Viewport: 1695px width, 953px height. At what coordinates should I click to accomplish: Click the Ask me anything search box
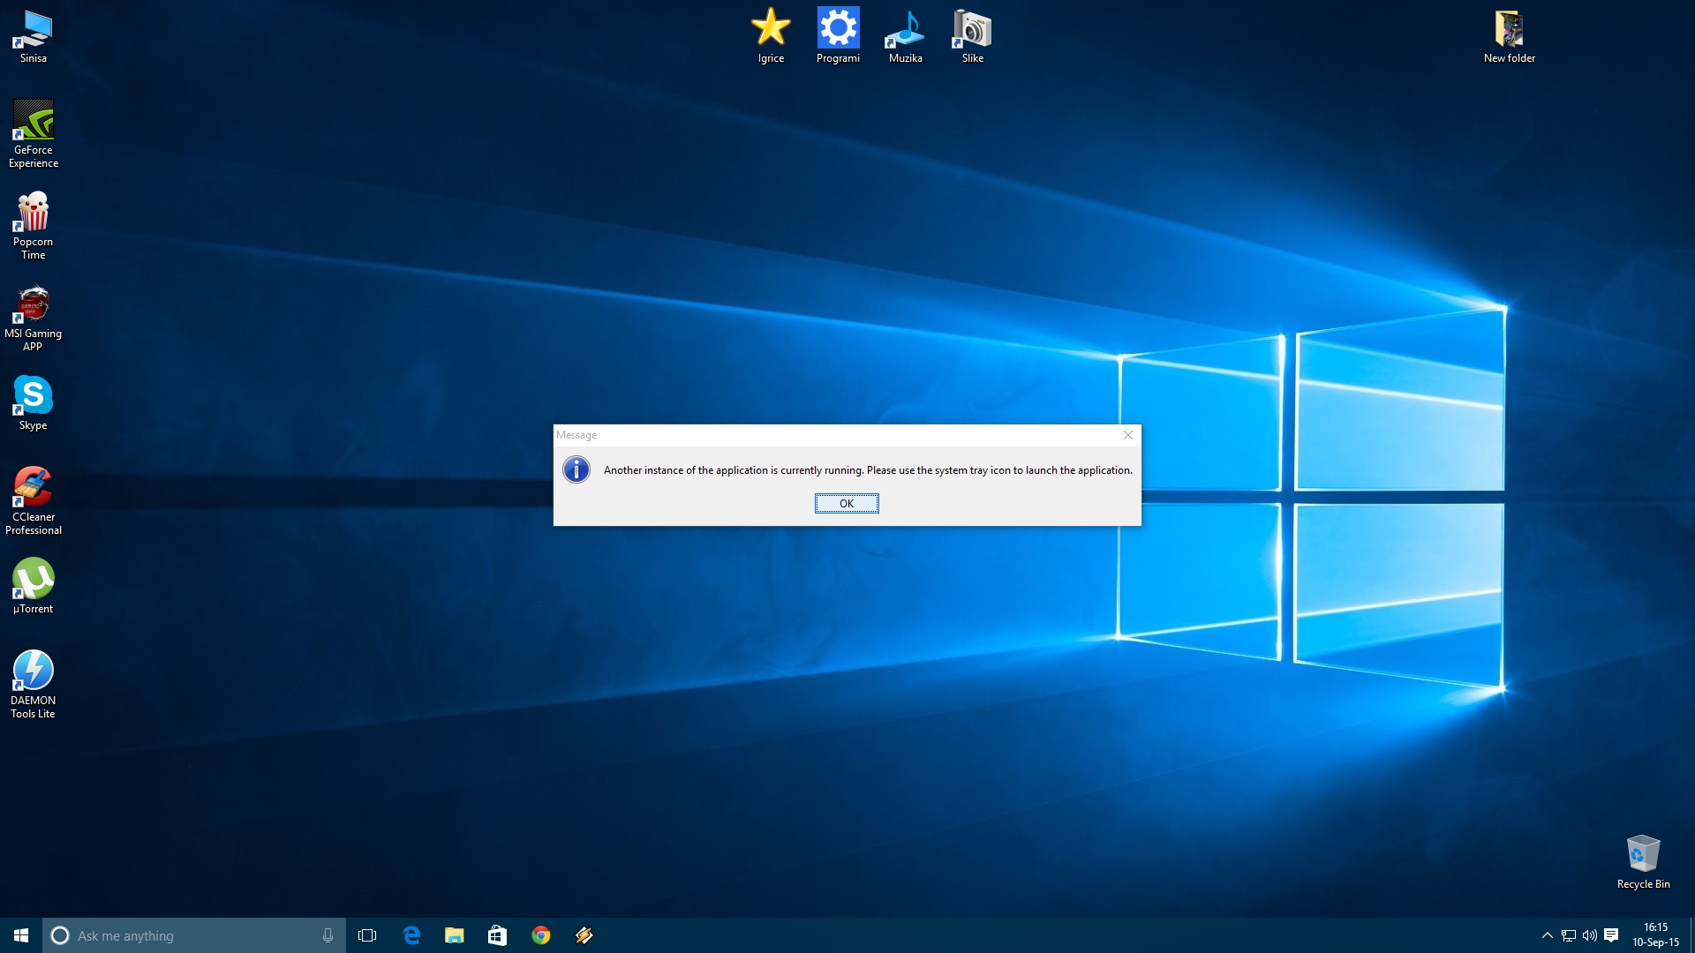pos(185,935)
